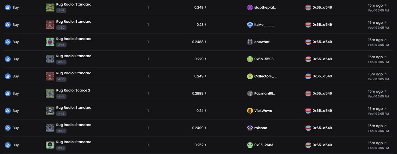The width and height of the screenshot is (397, 154).
Task: Click the #47 token badge
Action: pos(61,11)
